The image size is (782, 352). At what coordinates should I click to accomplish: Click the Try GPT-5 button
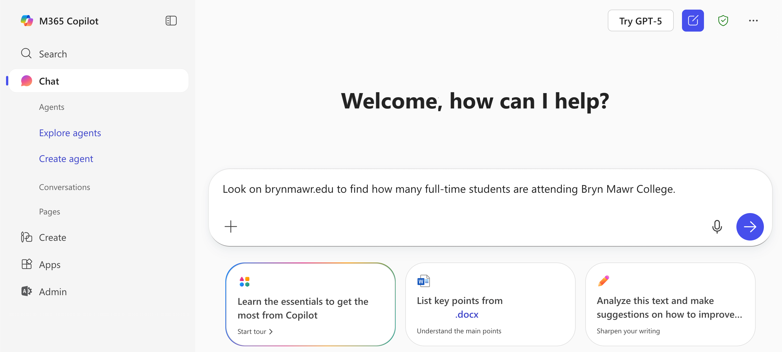tap(640, 21)
